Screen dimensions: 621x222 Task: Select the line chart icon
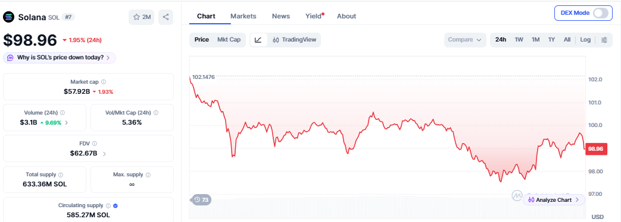(x=258, y=40)
